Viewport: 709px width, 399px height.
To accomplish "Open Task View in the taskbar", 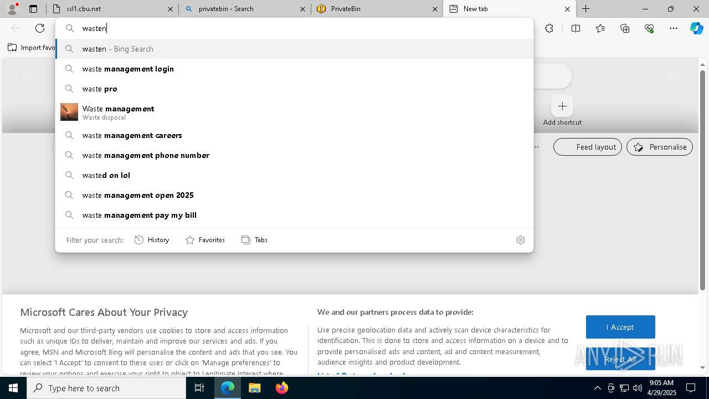I will click(x=199, y=388).
